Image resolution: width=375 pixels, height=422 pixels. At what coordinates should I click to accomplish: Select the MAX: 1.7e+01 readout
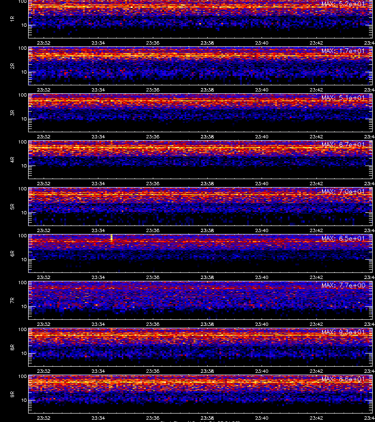point(343,51)
